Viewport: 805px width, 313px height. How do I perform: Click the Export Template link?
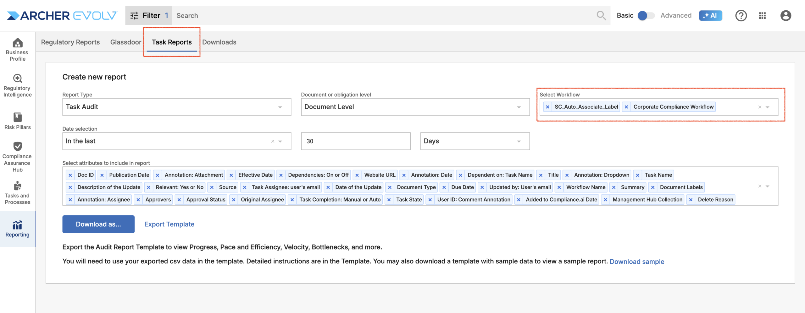coord(169,224)
